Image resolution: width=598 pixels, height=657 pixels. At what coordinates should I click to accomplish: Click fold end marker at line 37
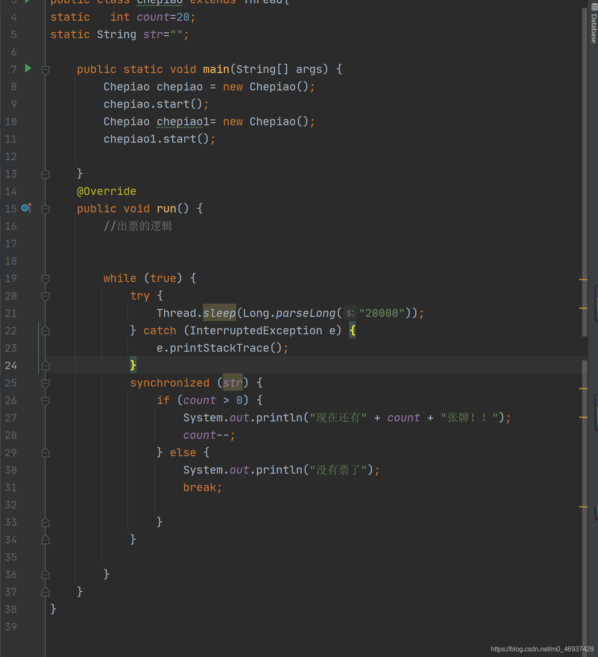[x=46, y=592]
